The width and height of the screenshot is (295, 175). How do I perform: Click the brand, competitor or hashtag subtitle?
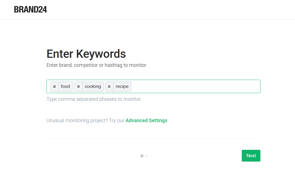point(96,65)
